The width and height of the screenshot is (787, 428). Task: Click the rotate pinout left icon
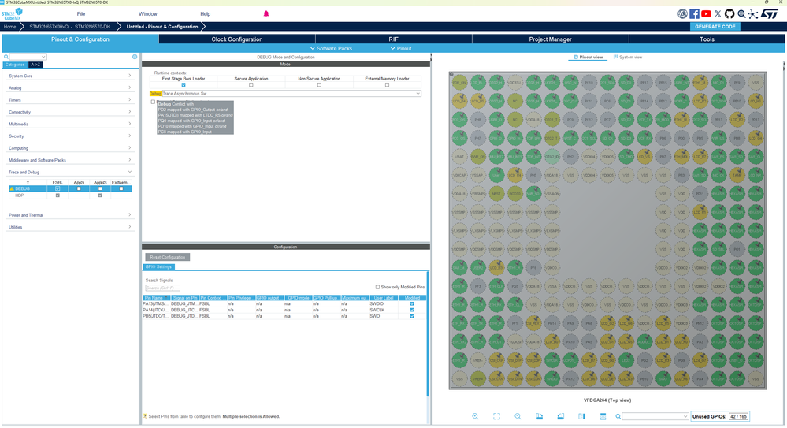coord(539,416)
